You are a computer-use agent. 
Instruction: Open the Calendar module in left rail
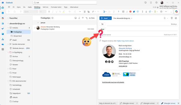(x=3, y=13)
